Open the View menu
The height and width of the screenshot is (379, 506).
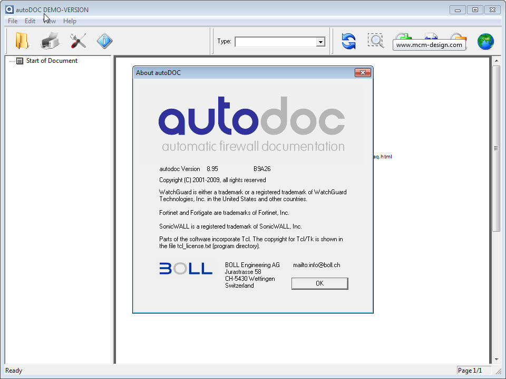click(x=50, y=21)
